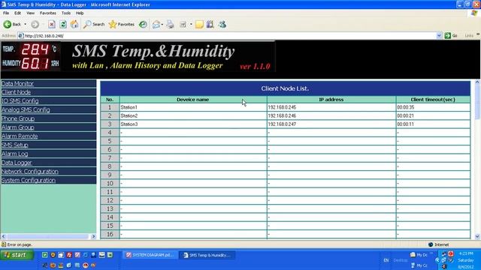Viewport: 481px width, 270px height.
Task: Open the Edit menu
Action: [18, 13]
